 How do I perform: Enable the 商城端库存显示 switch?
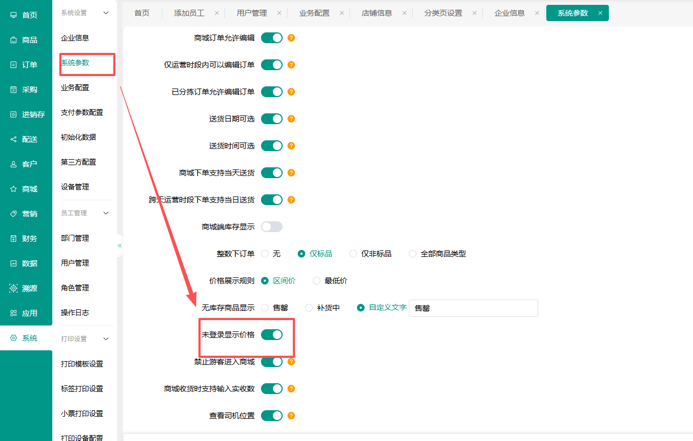tap(272, 227)
